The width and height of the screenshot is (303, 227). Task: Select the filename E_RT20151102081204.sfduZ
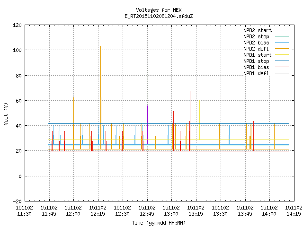pos(159,16)
